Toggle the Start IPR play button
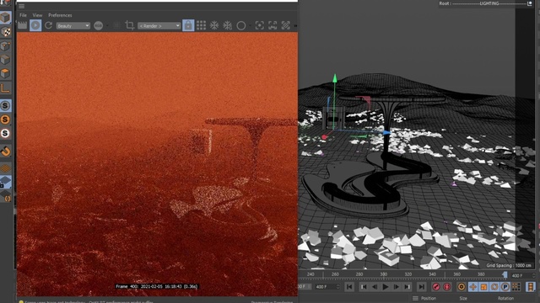 (x=35, y=25)
